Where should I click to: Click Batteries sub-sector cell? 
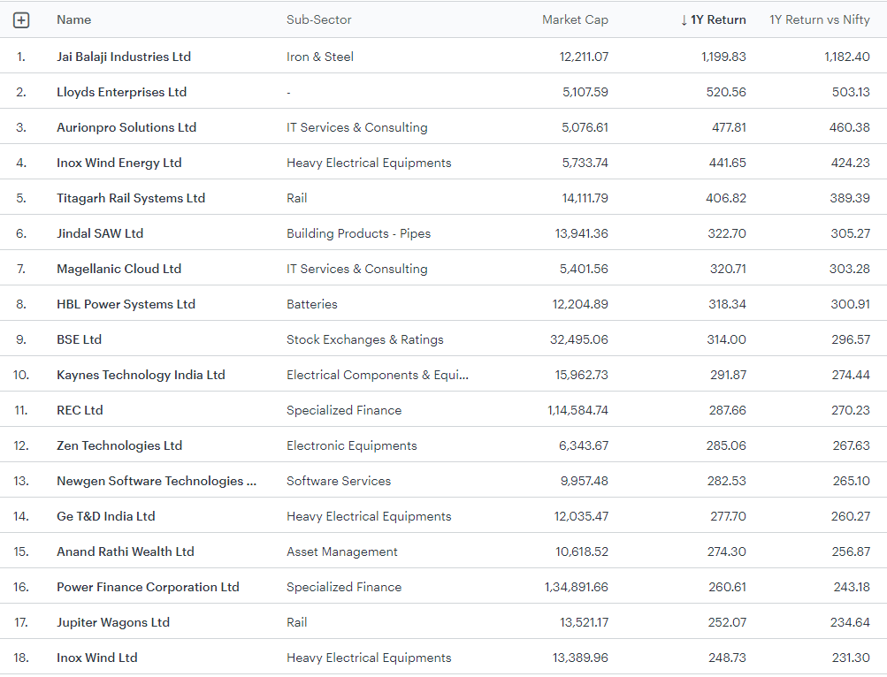(x=311, y=304)
